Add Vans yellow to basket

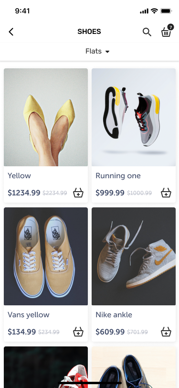coord(78,332)
